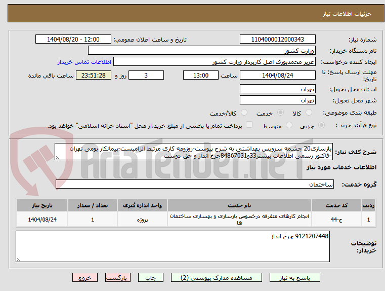Click service code cell ج-44
The height and width of the screenshot is (291, 385).
coord(336,220)
